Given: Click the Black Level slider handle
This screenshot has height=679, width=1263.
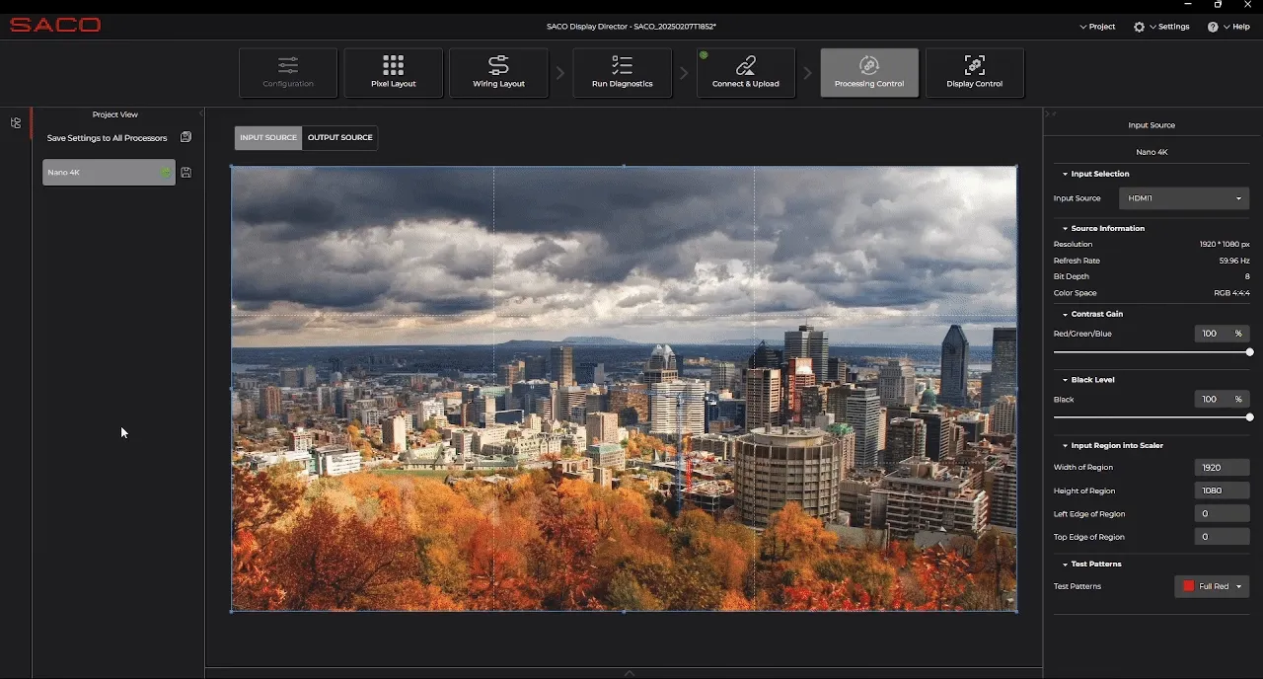Looking at the screenshot, I should (1249, 417).
